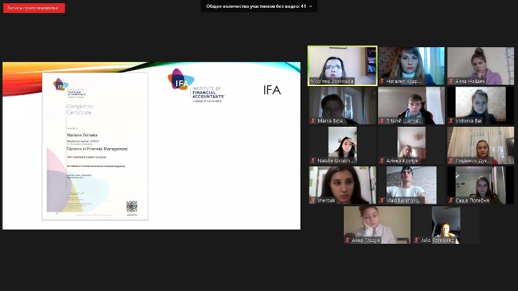
Task: Click small IFA logo on certificate
Action: [61, 85]
